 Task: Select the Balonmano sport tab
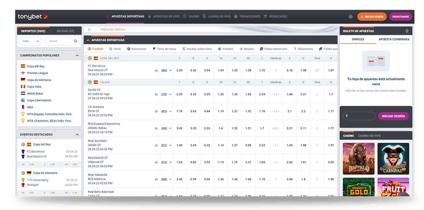(303, 49)
